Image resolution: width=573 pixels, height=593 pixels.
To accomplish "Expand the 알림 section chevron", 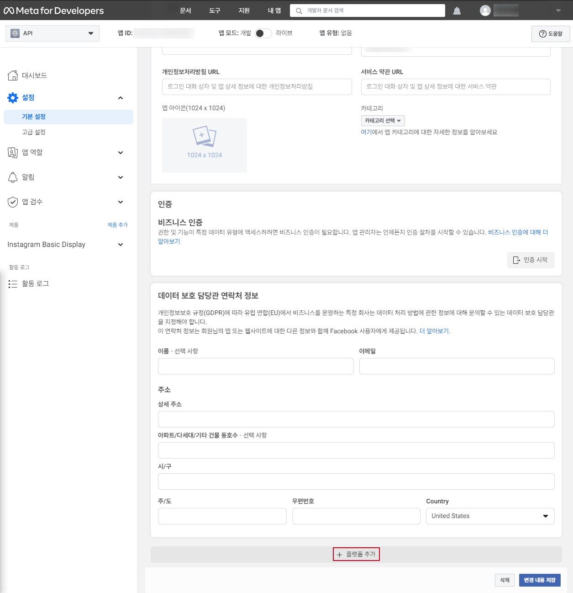I will [x=121, y=177].
